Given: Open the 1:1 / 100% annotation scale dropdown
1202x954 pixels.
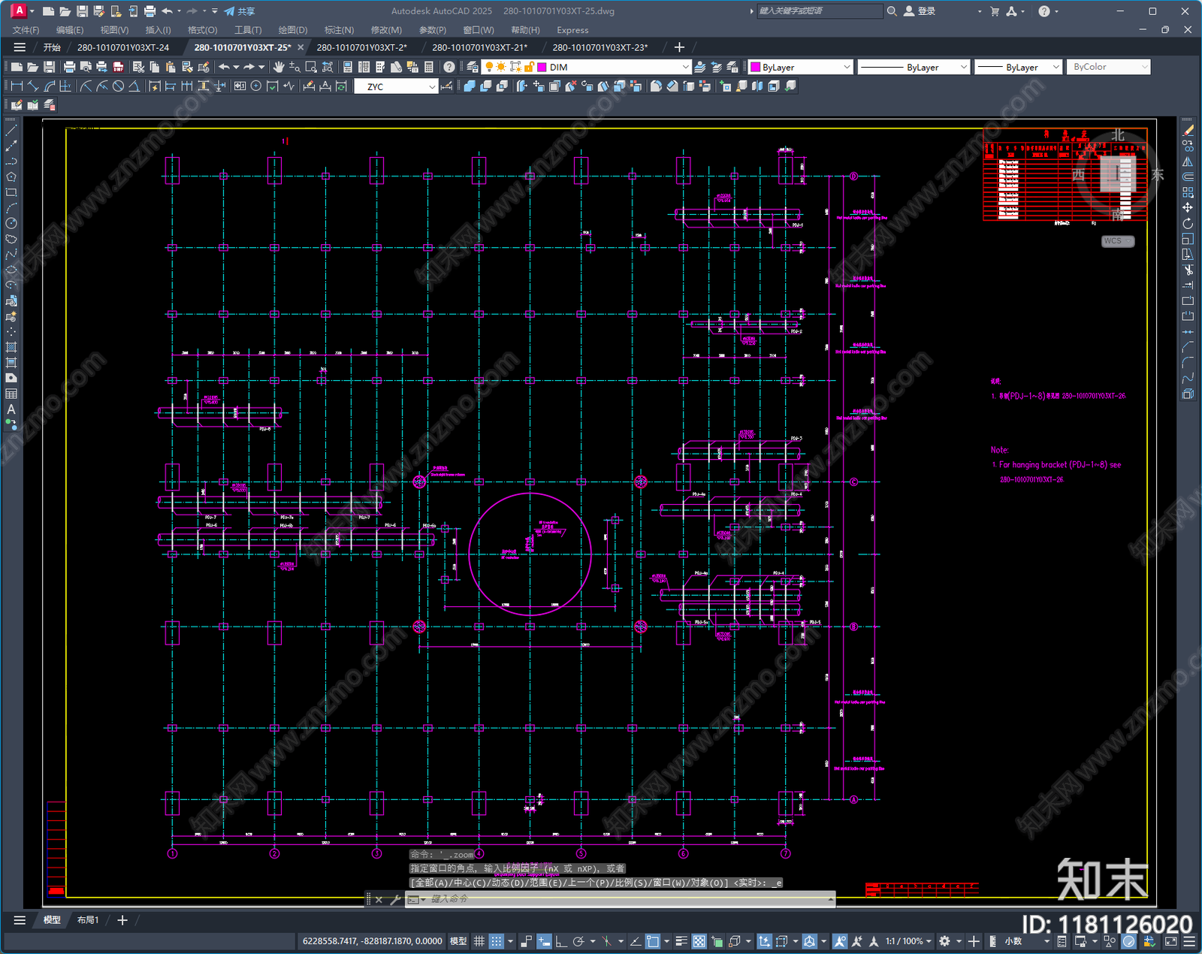Looking at the screenshot, I should pos(908,941).
